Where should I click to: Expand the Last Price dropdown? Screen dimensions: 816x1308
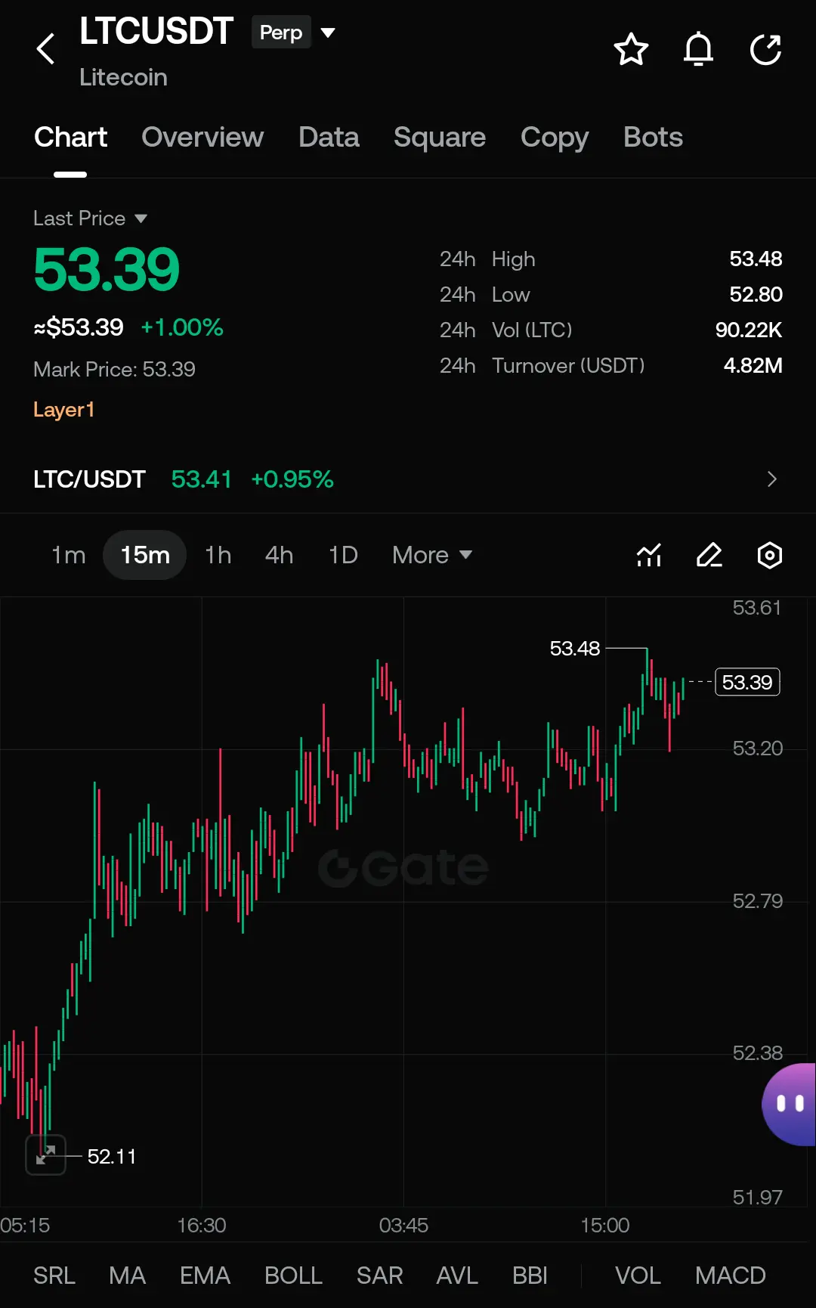90,219
